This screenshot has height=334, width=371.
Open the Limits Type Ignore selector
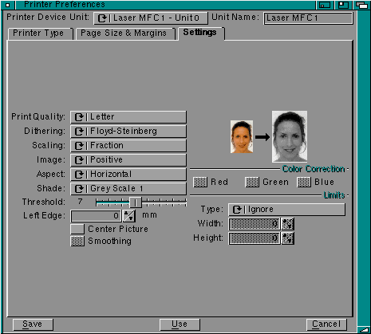coord(287,210)
